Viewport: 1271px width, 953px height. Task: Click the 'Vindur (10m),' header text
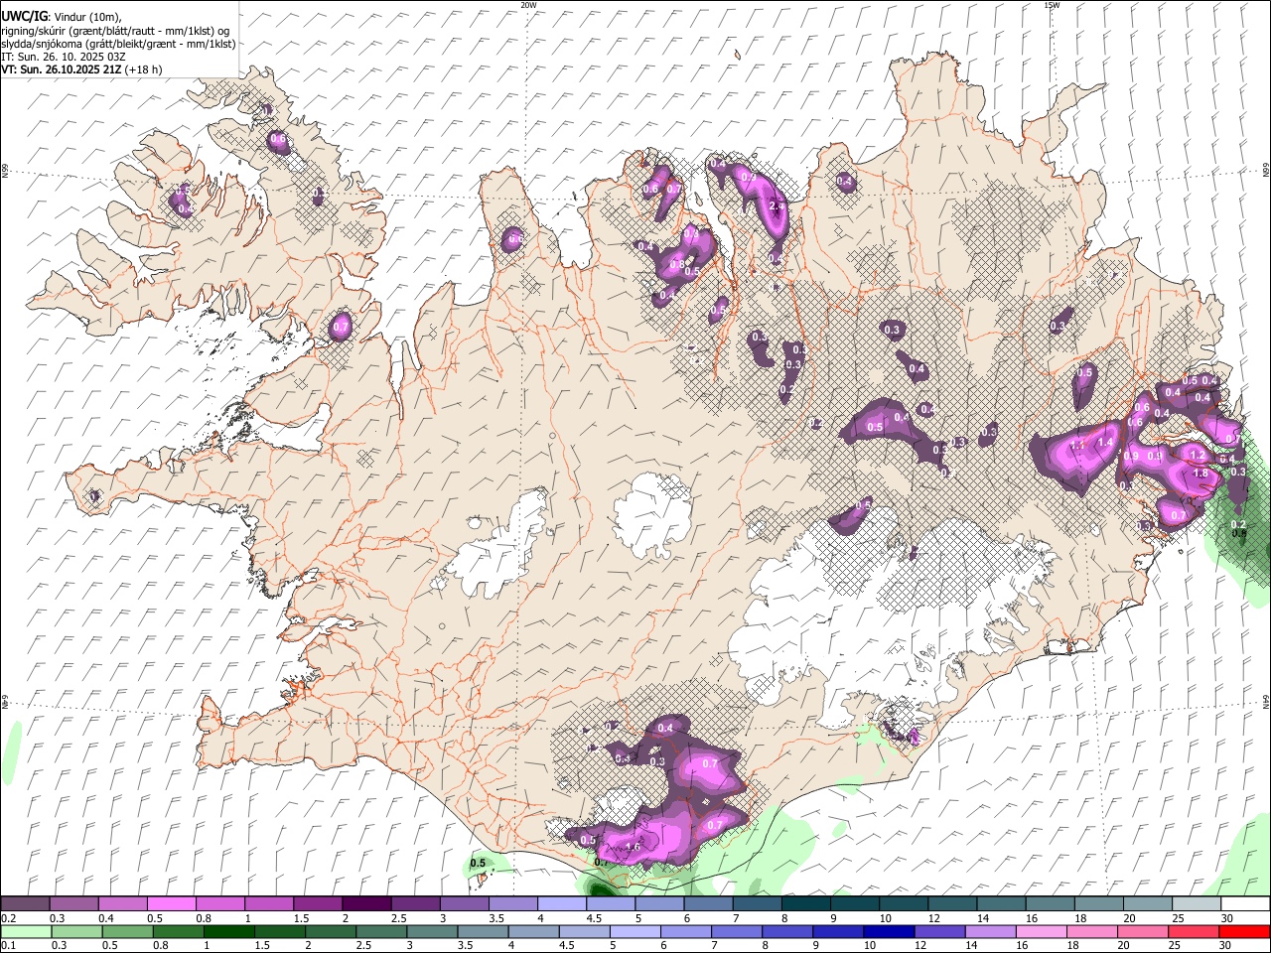pyautogui.click(x=86, y=17)
